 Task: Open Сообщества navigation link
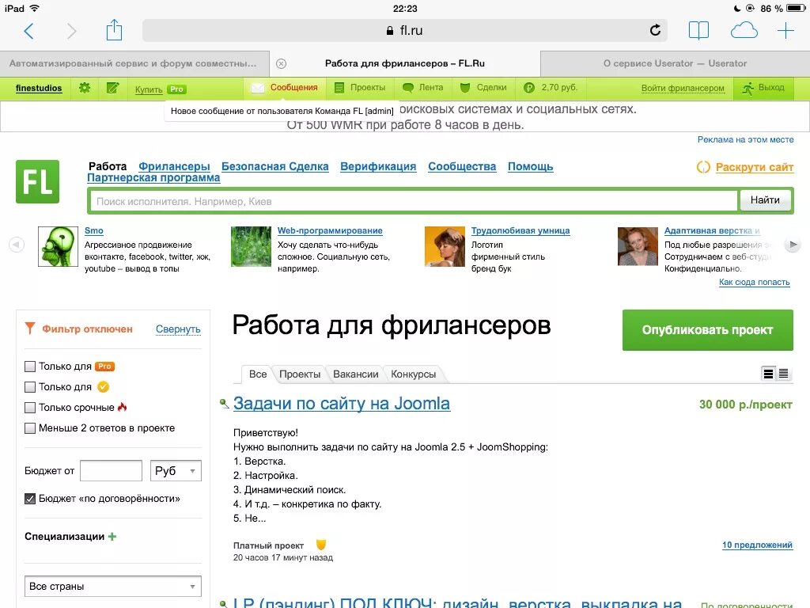click(x=462, y=166)
